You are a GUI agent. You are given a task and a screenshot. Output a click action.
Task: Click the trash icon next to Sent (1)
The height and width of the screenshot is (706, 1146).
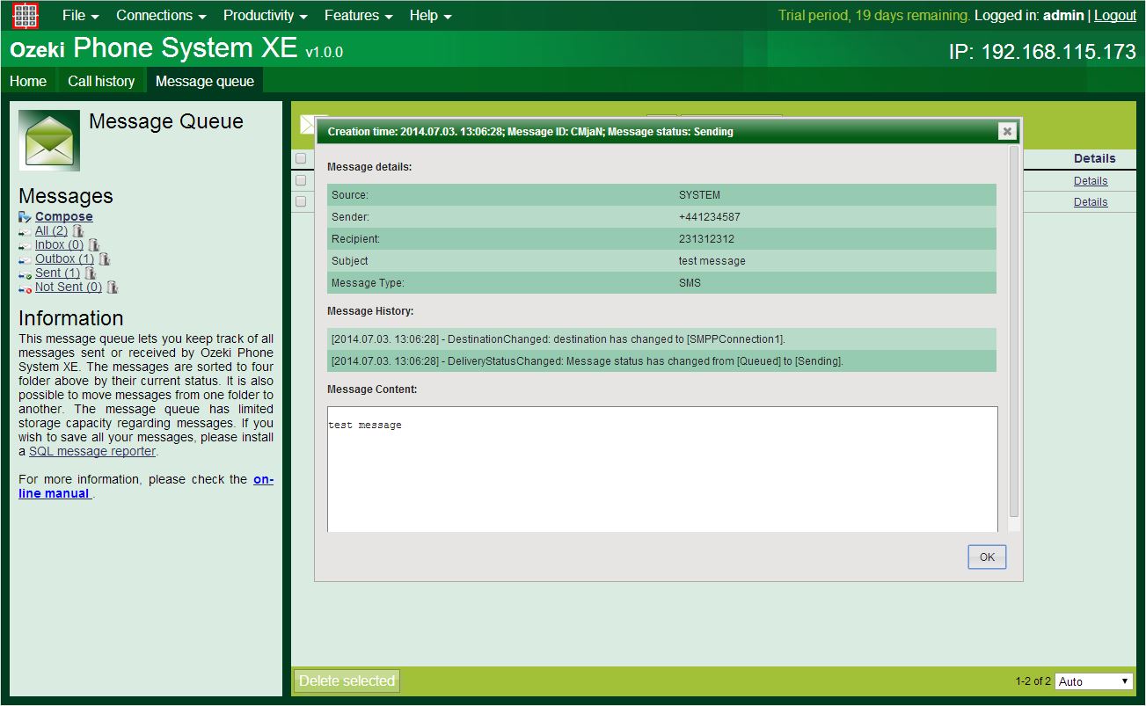pos(91,273)
